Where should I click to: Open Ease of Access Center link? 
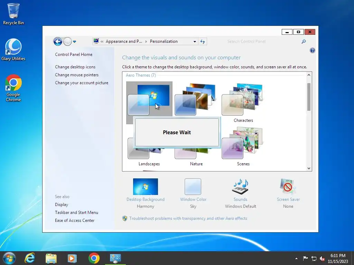[75, 220]
